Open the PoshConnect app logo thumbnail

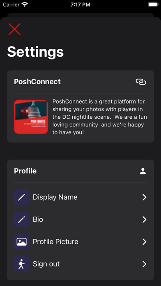[31, 117]
